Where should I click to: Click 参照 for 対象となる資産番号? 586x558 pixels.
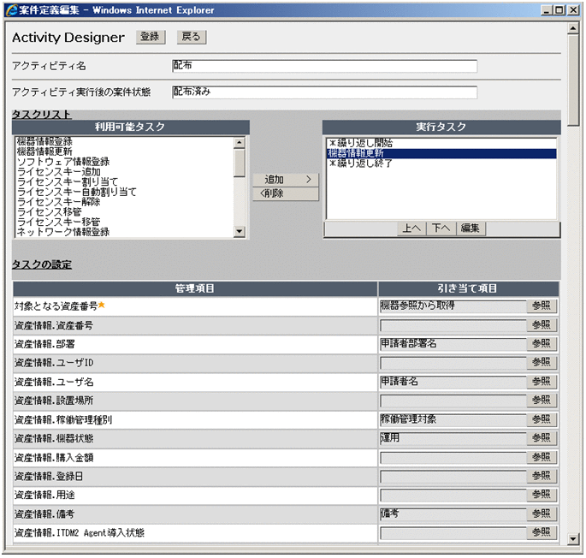[542, 306]
